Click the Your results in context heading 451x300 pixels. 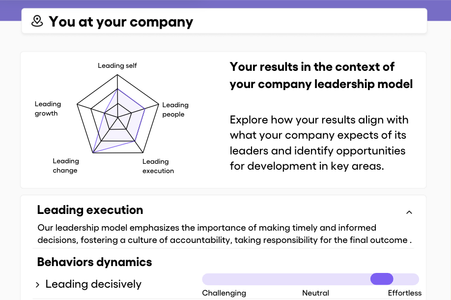[321, 75]
